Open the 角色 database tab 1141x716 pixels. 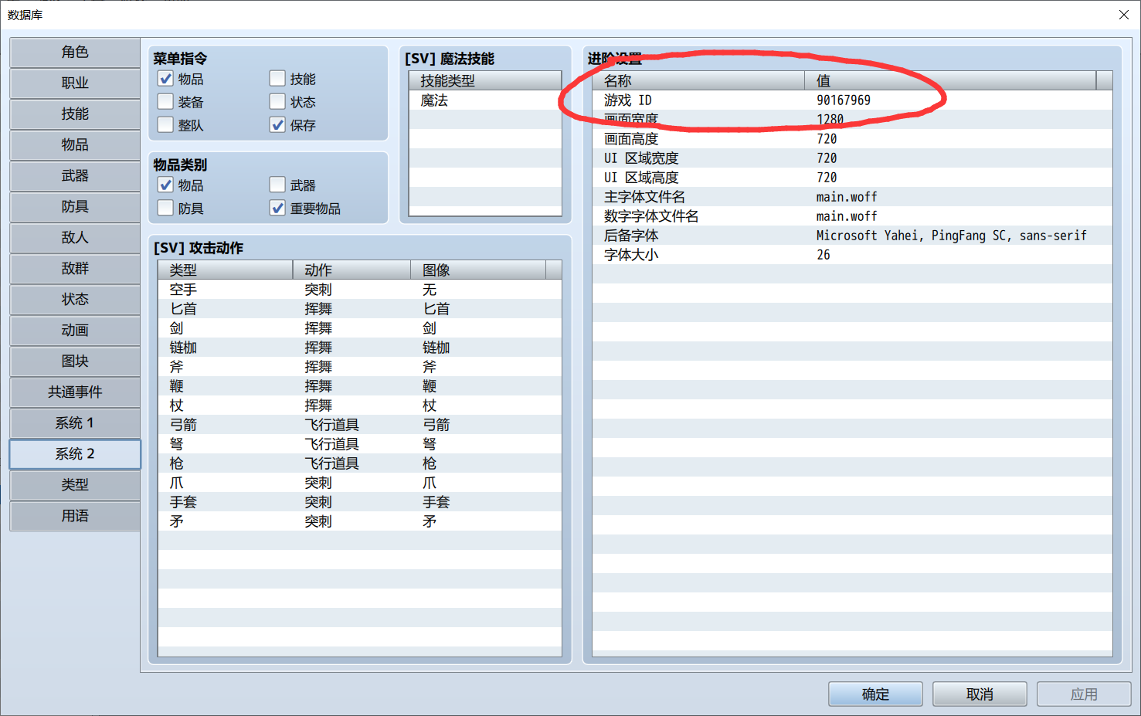(75, 53)
